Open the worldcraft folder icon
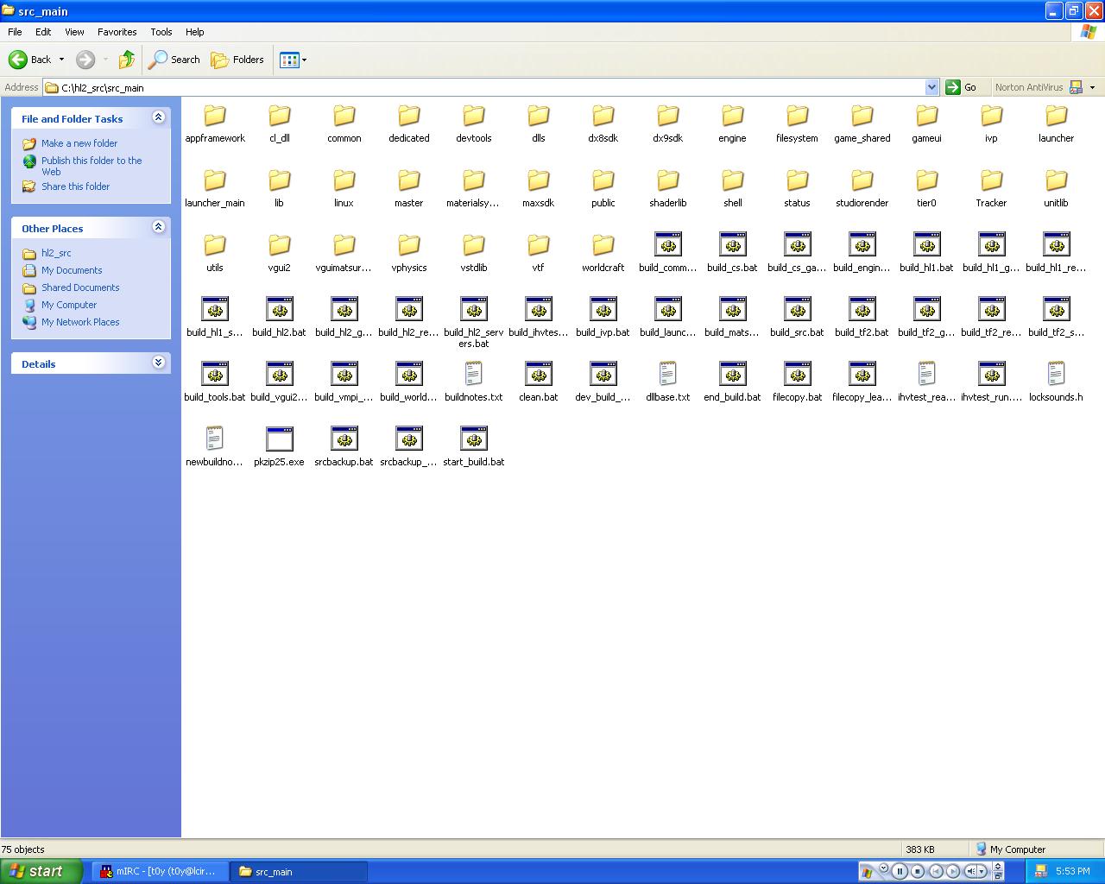The height and width of the screenshot is (884, 1105). (603, 245)
